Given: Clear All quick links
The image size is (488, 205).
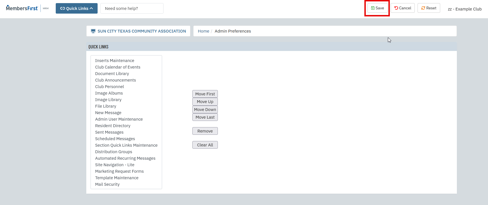Looking at the screenshot, I should point(205,145).
